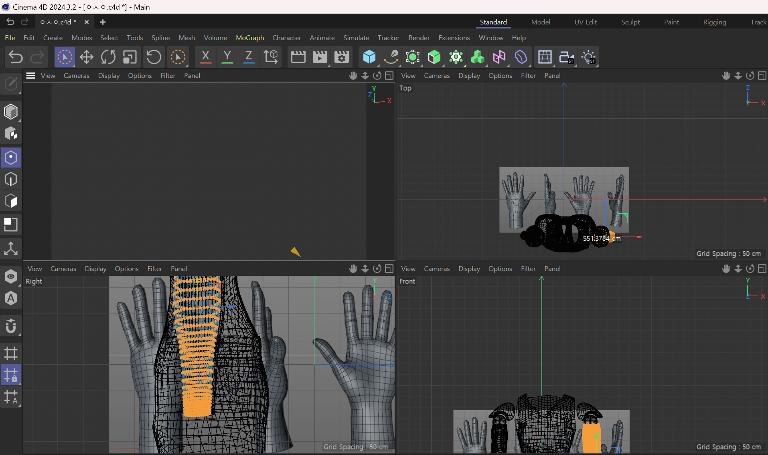Click the Render View clapperboard icon
This screenshot has width=768, height=455.
tap(298, 57)
